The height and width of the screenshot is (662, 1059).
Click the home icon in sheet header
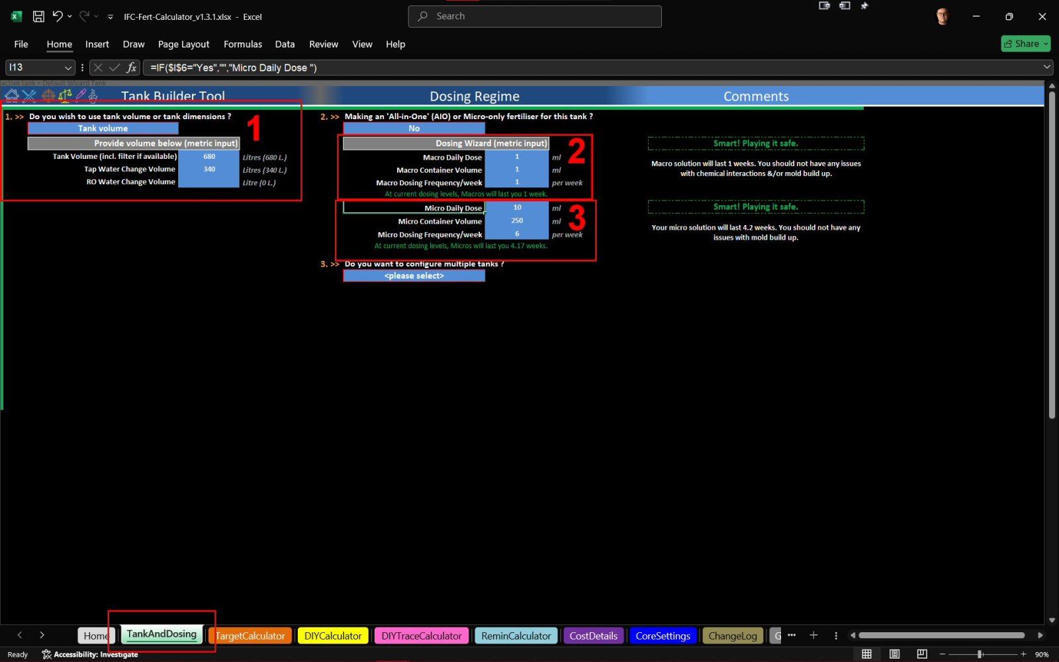(12, 96)
